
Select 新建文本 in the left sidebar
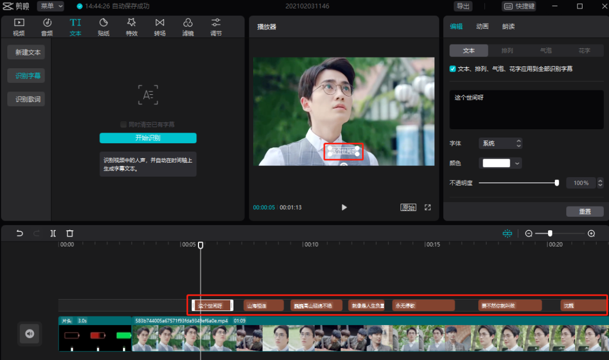(26, 52)
